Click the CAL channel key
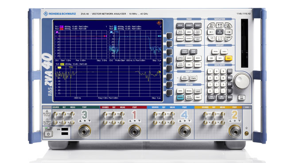 click(x=189, y=65)
